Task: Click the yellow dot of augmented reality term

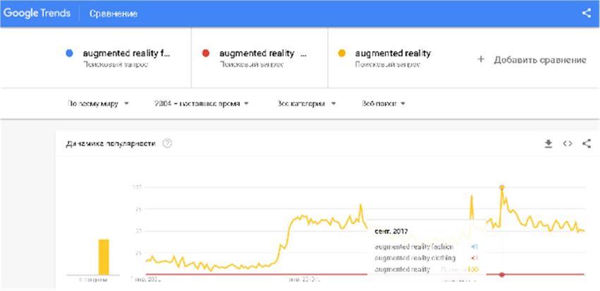Action: coord(342,54)
